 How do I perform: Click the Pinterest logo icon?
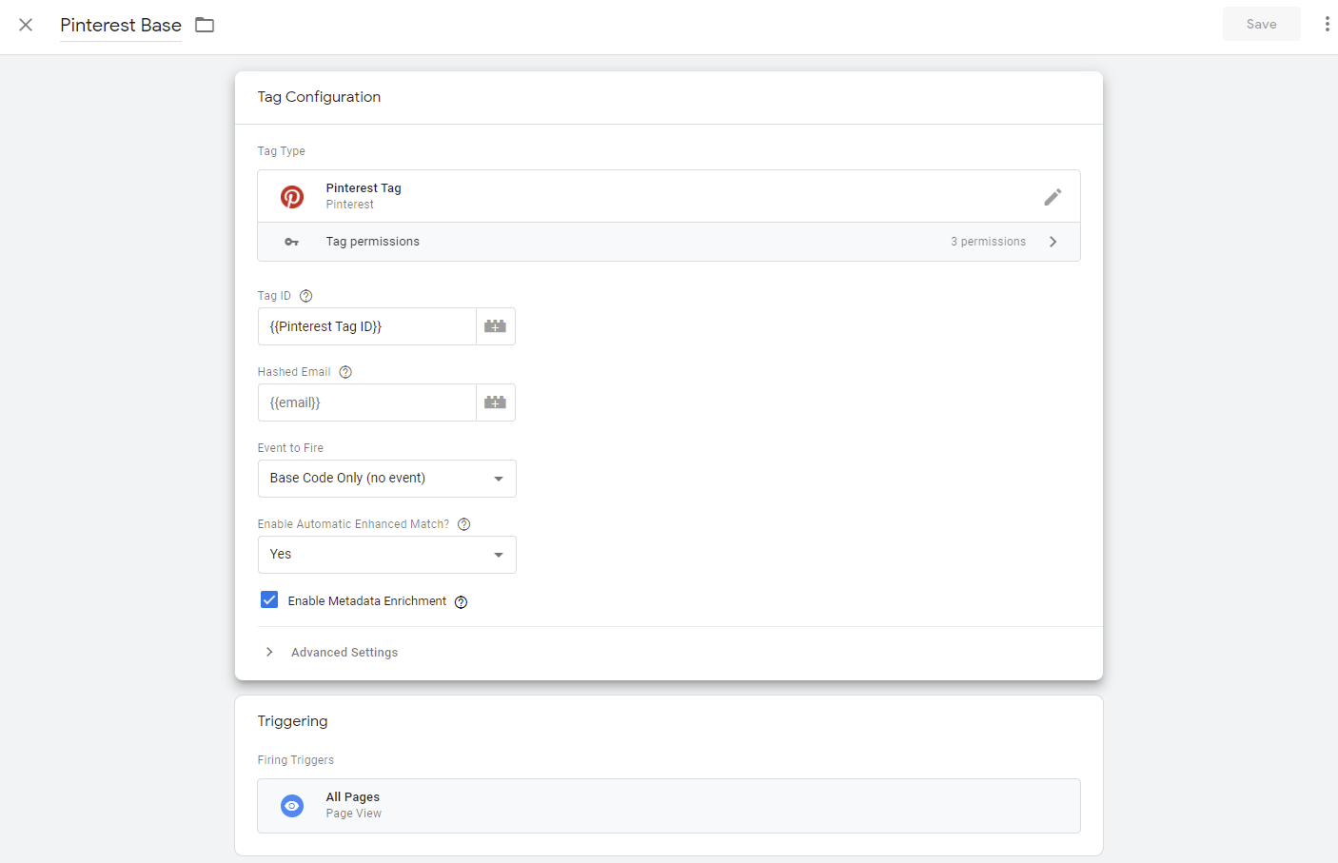tap(292, 197)
